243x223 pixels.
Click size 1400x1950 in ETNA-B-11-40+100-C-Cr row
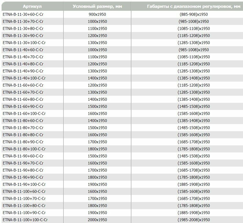(x=97, y=78)
